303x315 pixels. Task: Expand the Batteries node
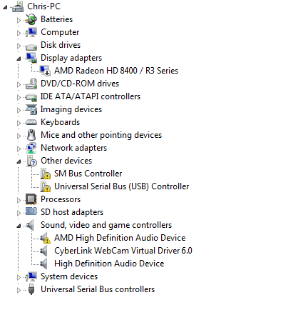tap(19, 20)
